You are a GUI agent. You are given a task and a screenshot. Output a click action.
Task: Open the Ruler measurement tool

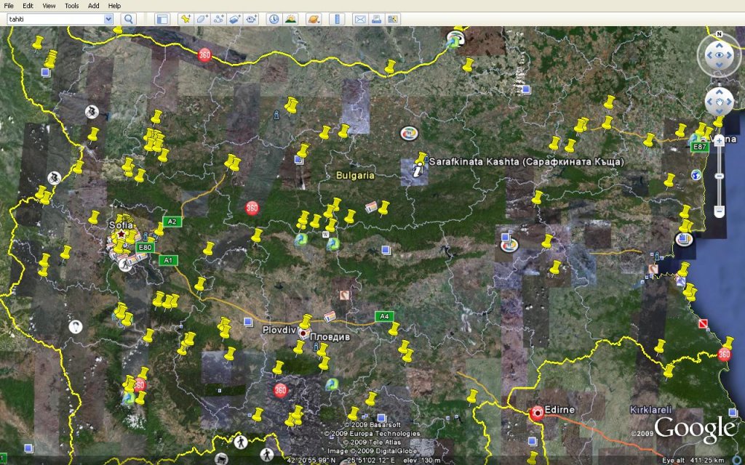(x=335, y=20)
